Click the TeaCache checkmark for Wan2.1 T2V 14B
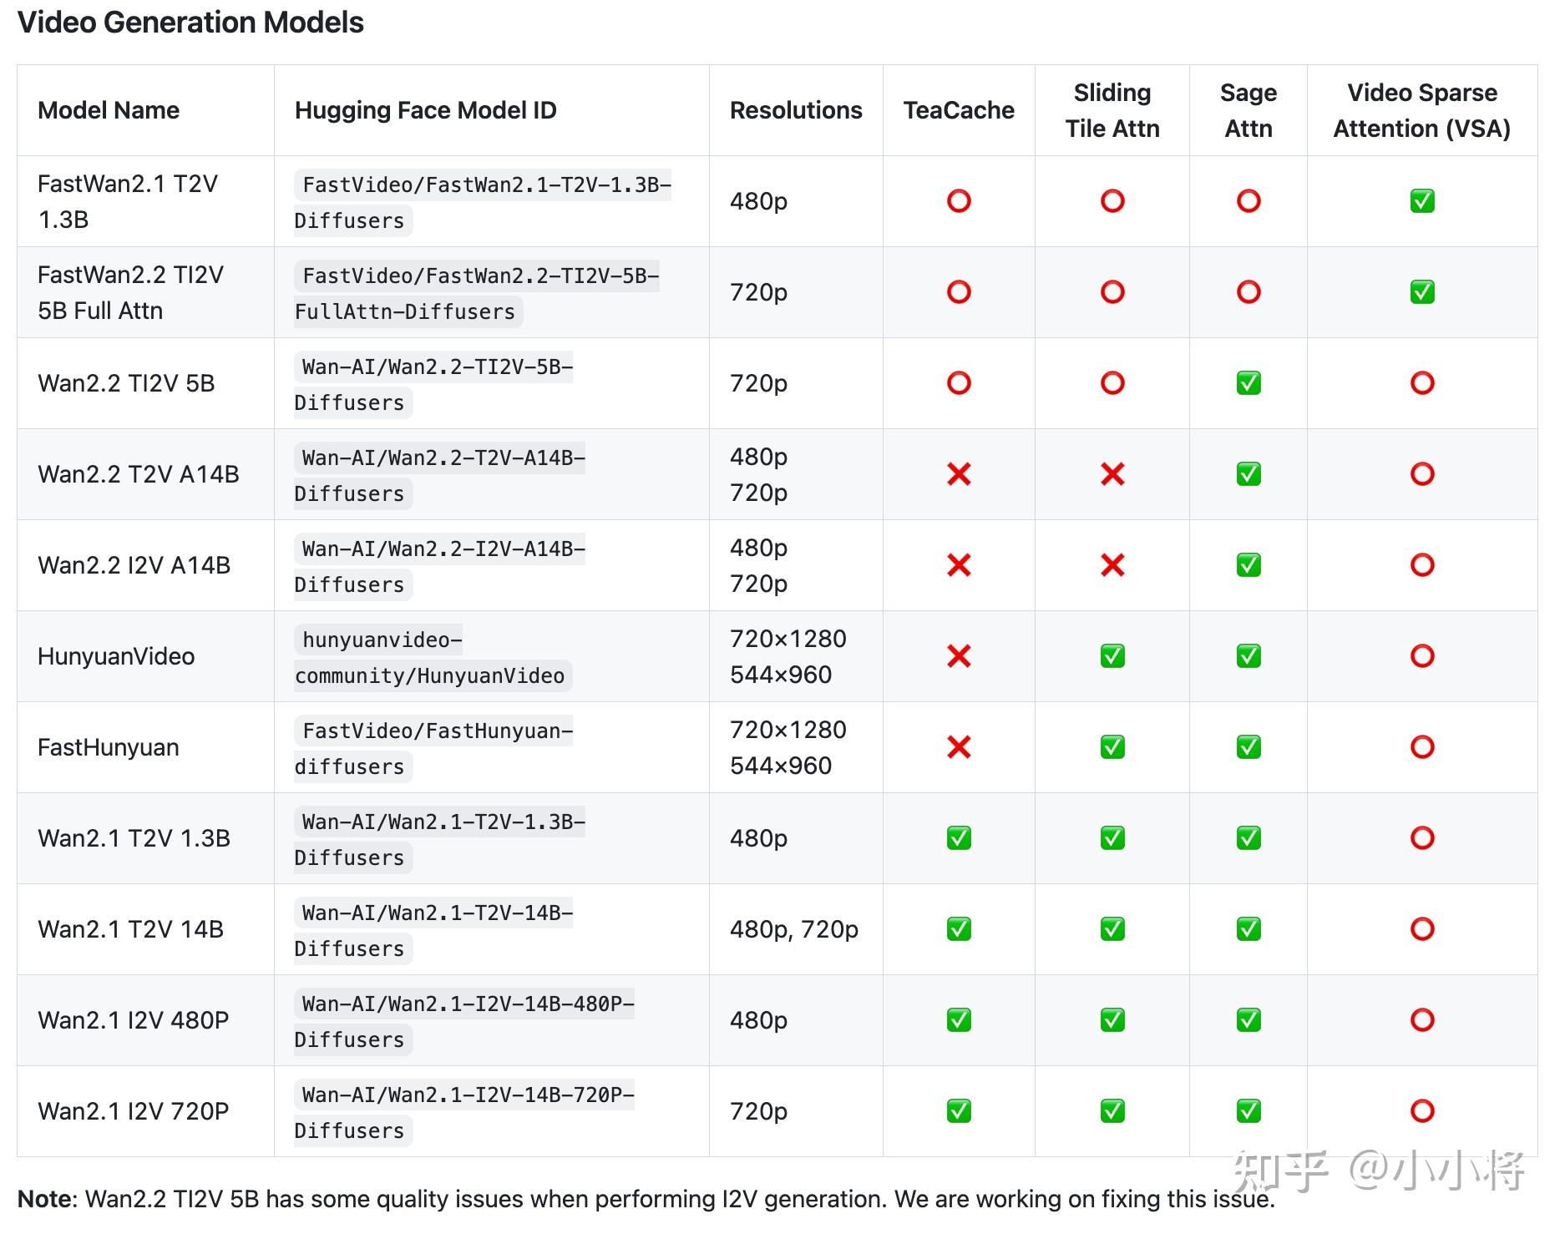 [959, 929]
